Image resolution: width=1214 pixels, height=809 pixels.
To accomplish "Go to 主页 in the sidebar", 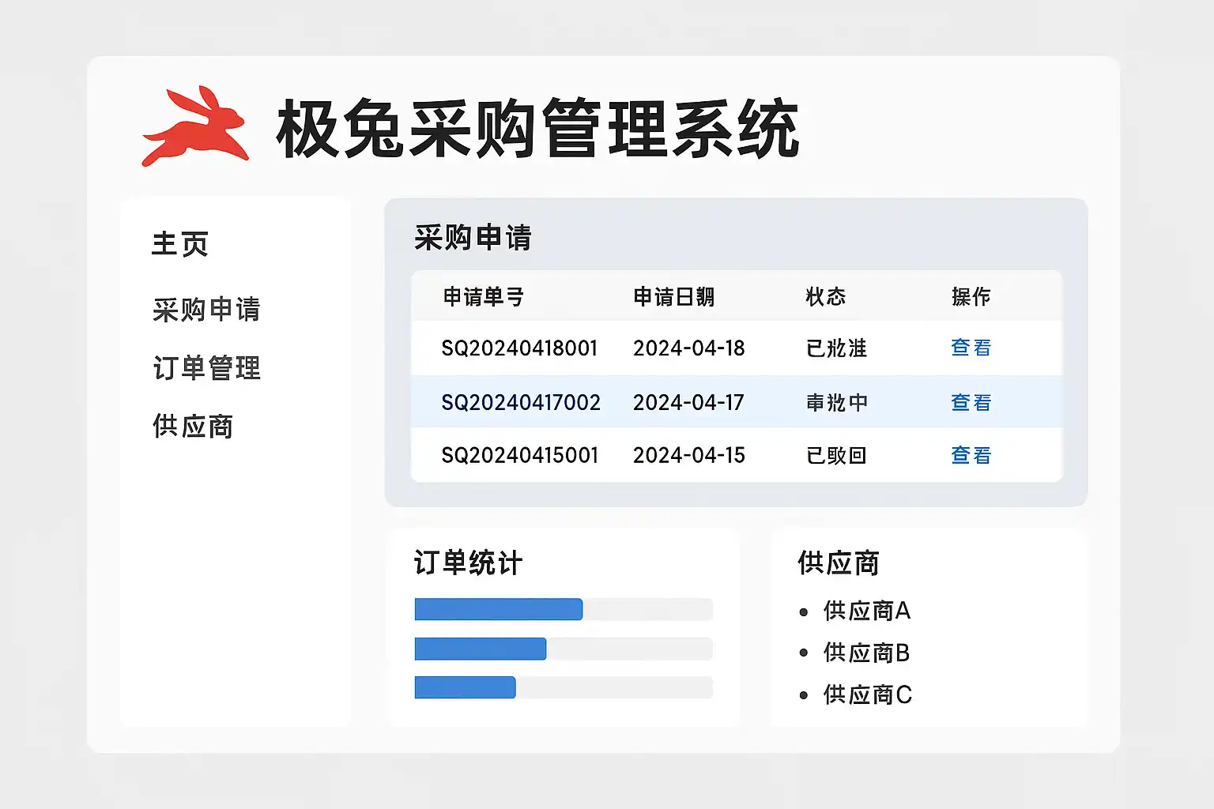I will click(x=180, y=244).
